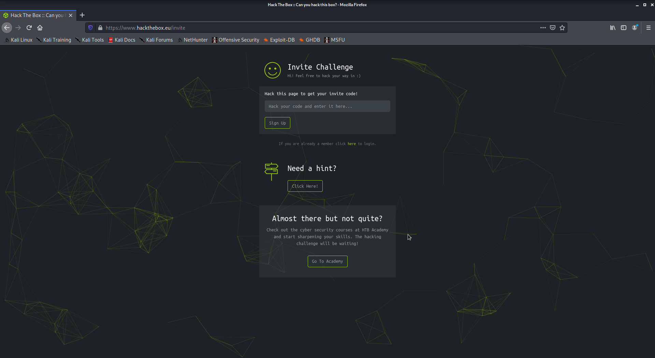
Task: Show site security info via padlock
Action: pyautogui.click(x=100, y=28)
